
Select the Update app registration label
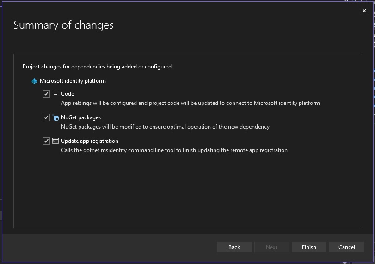click(x=90, y=141)
